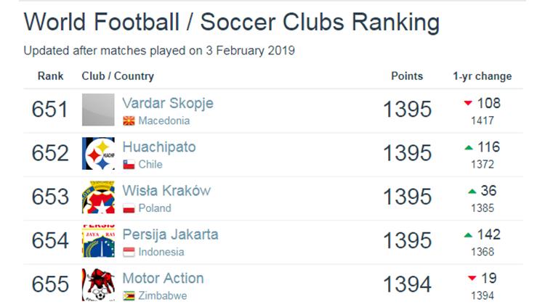Click the Chile flag icon

pos(129,165)
